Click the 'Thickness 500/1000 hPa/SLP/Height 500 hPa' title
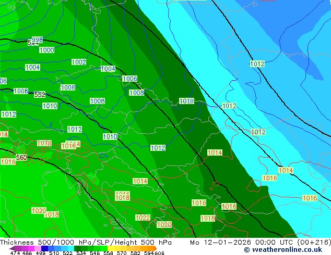The image size is (331, 255). tap(86, 243)
